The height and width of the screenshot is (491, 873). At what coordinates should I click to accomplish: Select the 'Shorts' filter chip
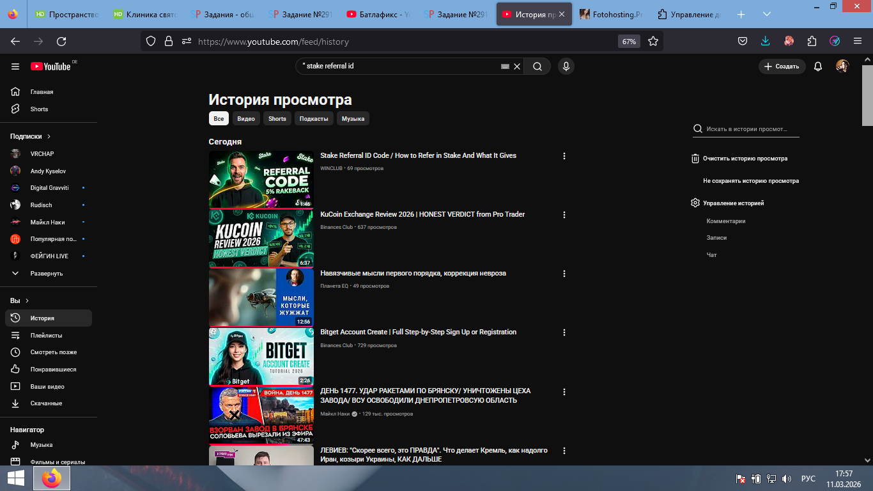[x=277, y=119]
